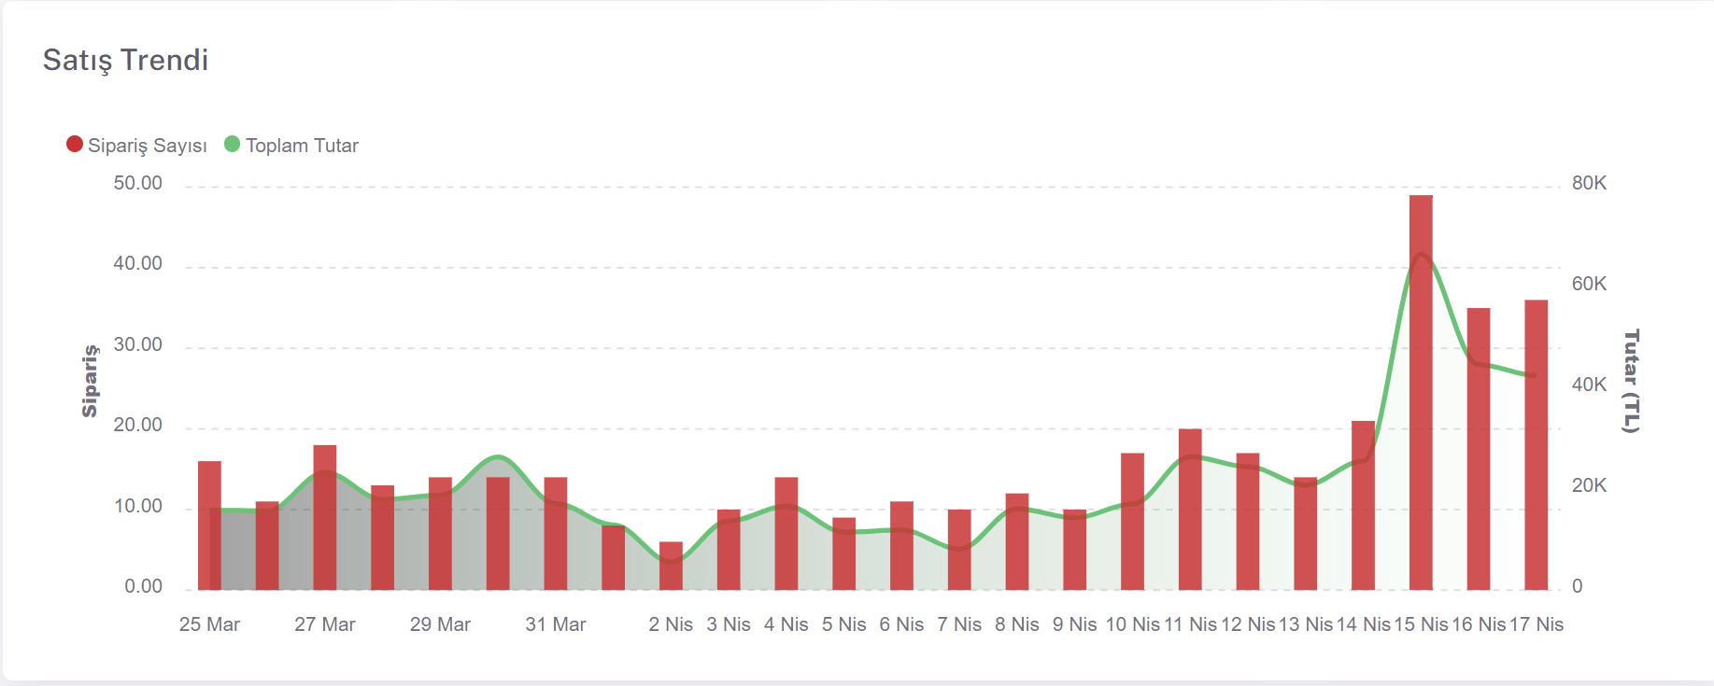Toggle the Toplam Tutar legend series
Image resolution: width=1714 pixels, height=686 pixels.
point(301,146)
